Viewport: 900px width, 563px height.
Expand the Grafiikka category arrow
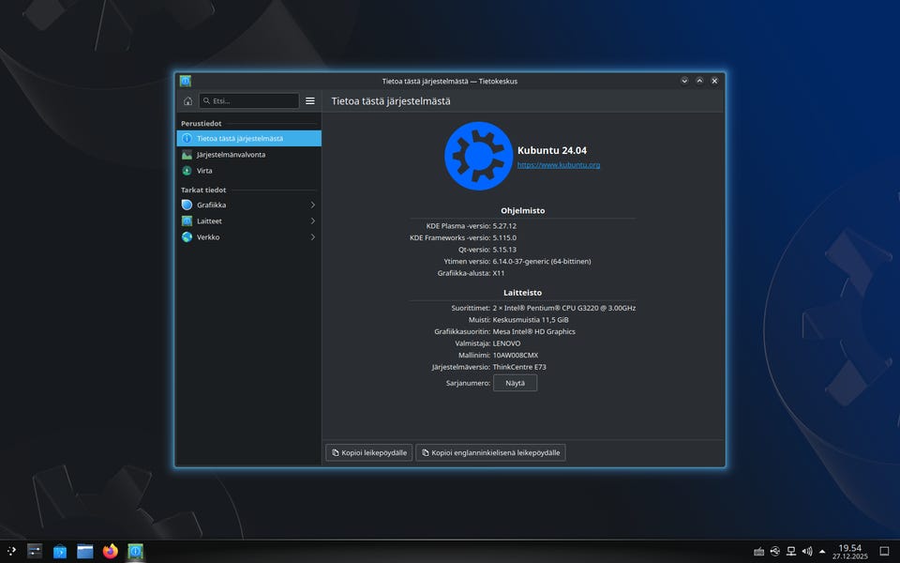312,205
